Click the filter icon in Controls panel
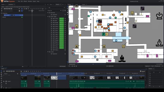The width and height of the screenshot is (164, 92). [x=2, y=11]
